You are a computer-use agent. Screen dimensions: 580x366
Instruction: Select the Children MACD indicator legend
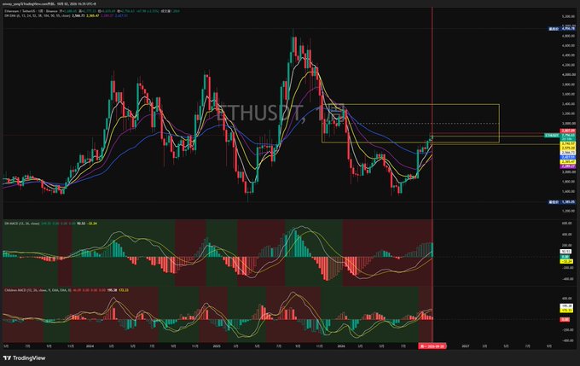pyautogui.click(x=37, y=290)
